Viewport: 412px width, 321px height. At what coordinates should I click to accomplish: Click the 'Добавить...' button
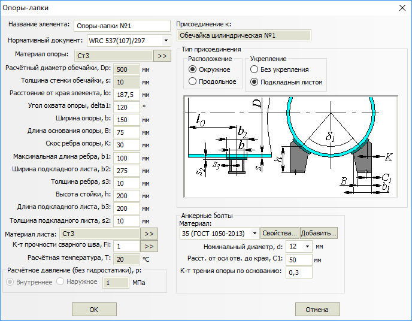pyautogui.click(x=319, y=233)
